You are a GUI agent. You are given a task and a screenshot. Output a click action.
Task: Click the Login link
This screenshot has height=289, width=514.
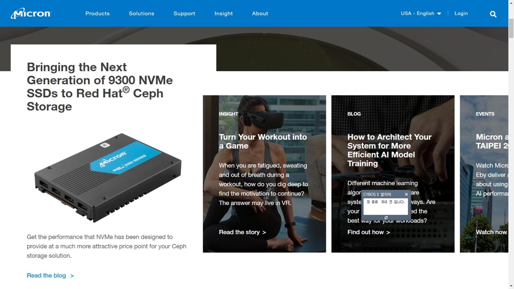(x=461, y=14)
